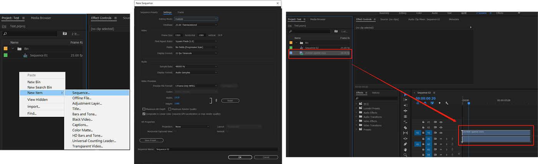This screenshot has height=164, width=538.
Task: Toggle V1 track output eye
Action: coord(441,133)
